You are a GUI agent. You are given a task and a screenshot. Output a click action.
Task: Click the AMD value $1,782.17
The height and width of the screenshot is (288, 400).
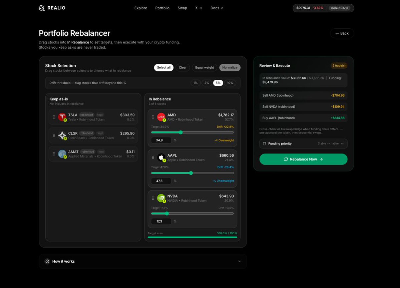click(226, 115)
